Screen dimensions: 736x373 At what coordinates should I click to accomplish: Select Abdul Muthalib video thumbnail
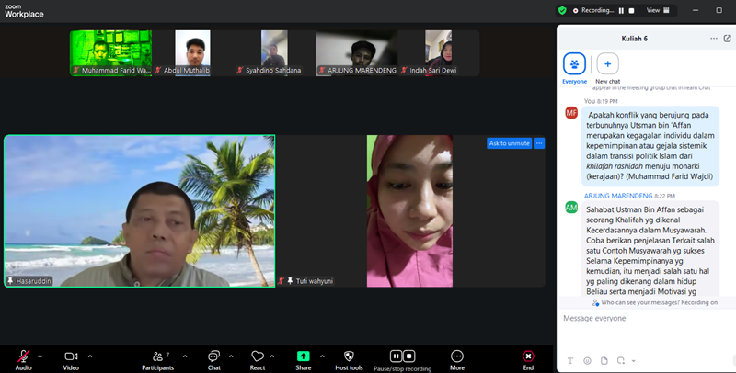coord(192,53)
